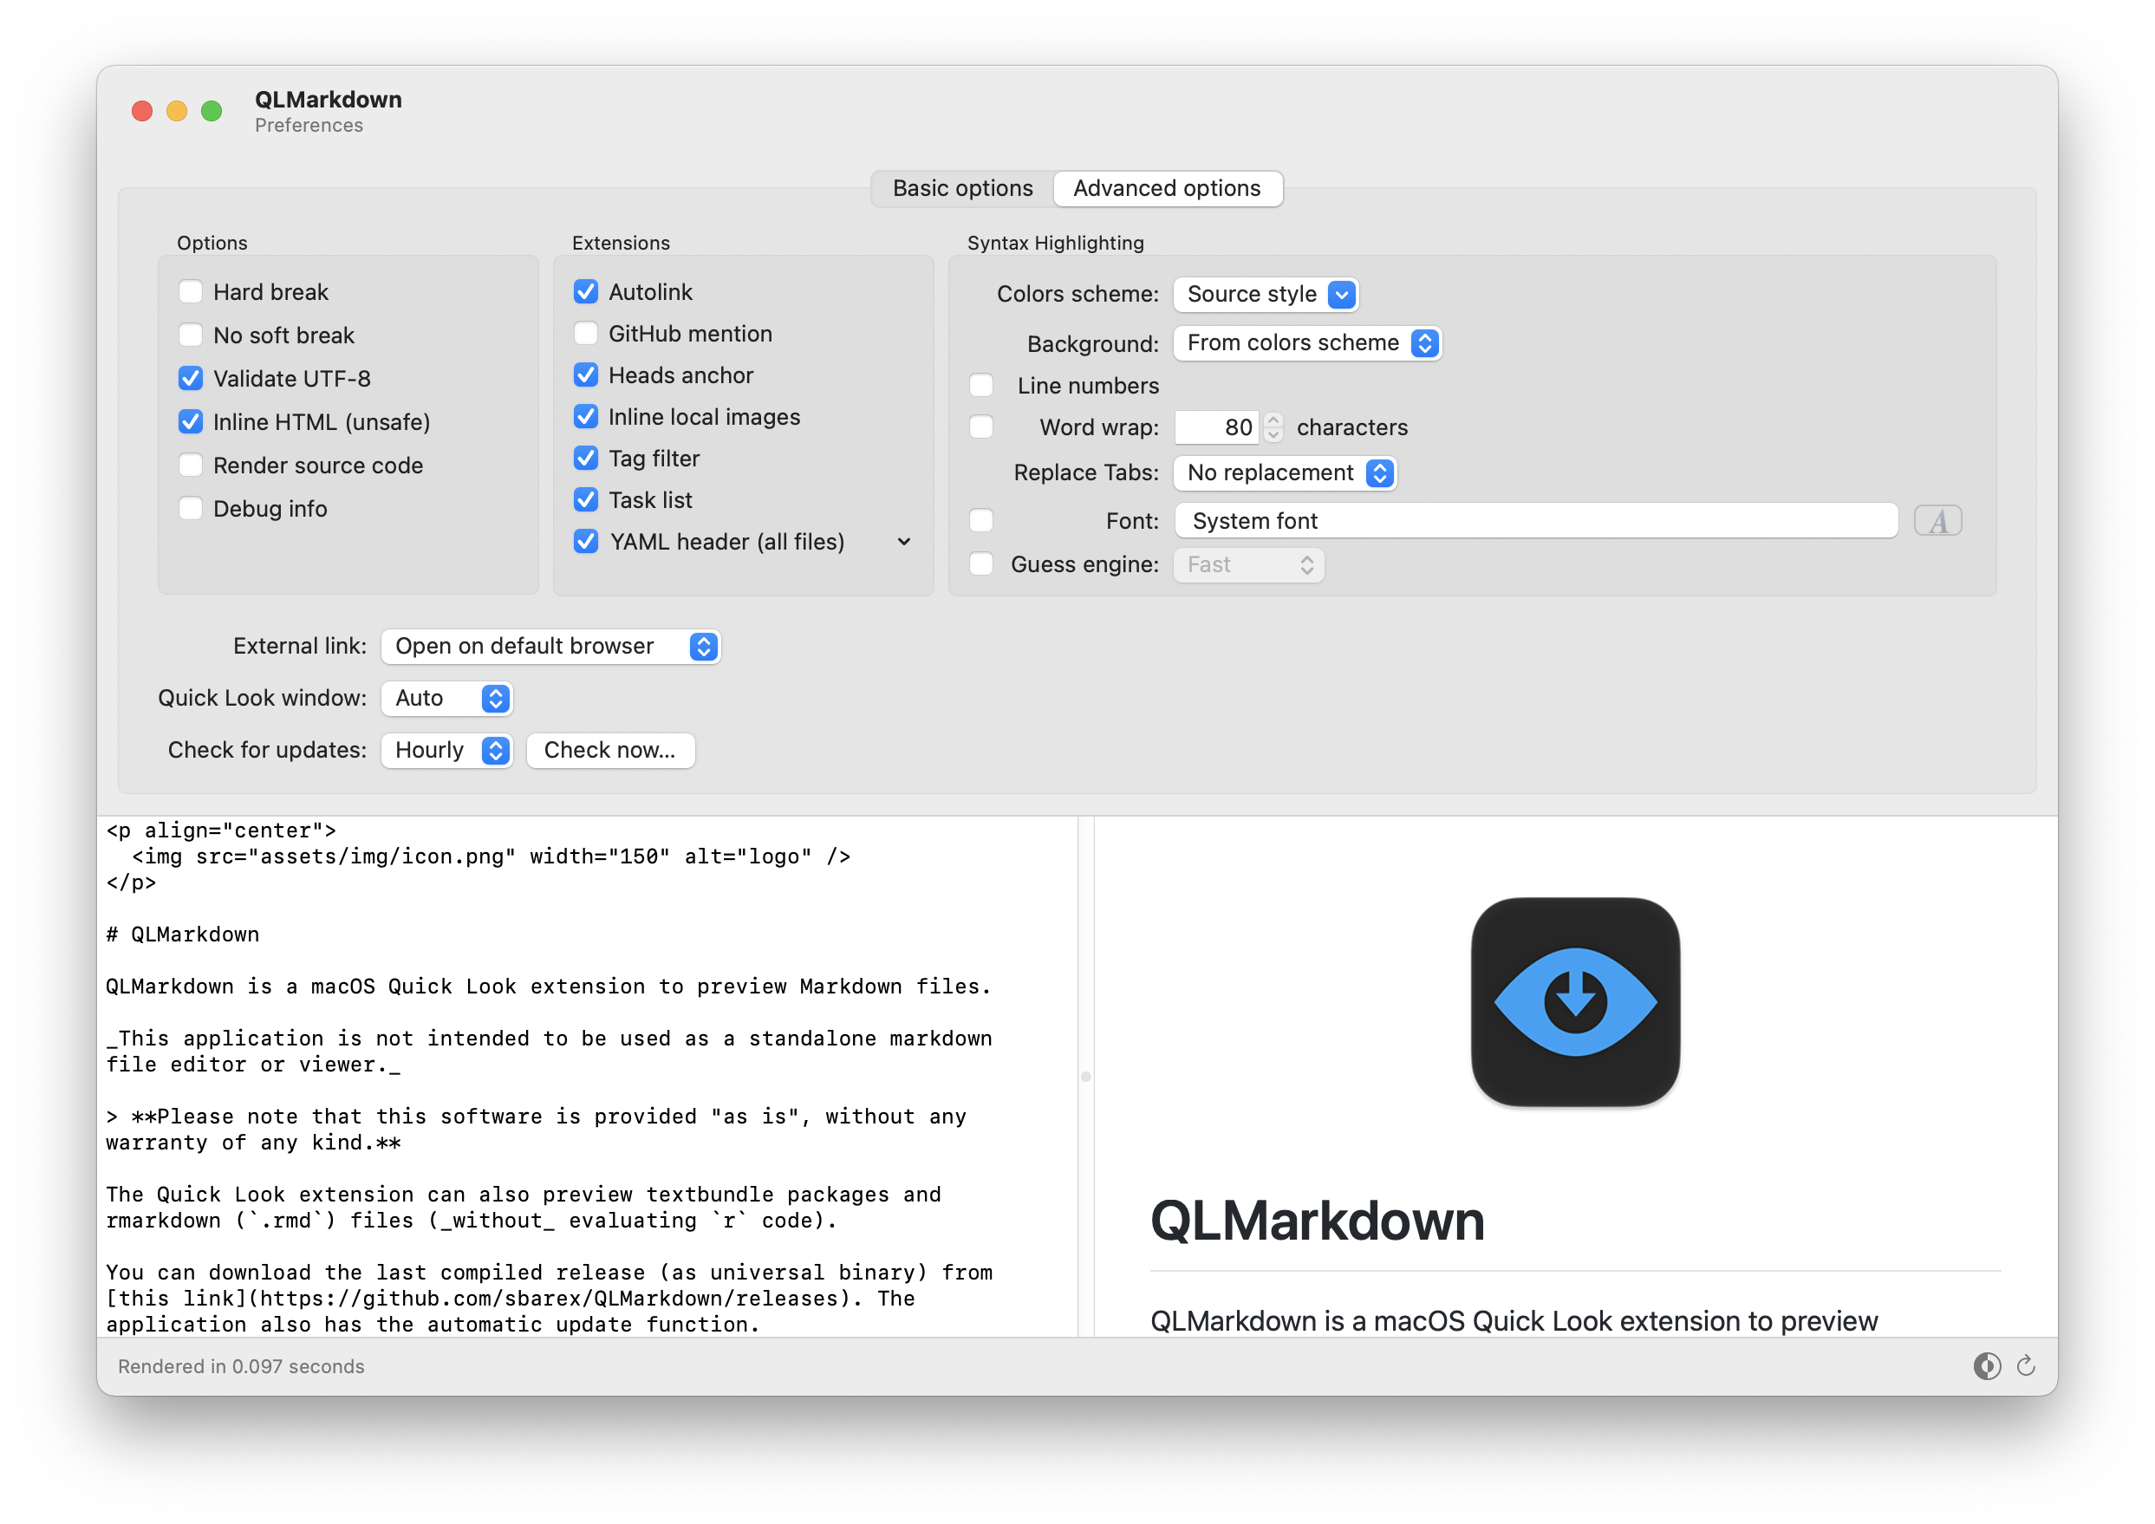Click the refresh preview icon
This screenshot has width=2155, height=1524.
[2026, 1365]
